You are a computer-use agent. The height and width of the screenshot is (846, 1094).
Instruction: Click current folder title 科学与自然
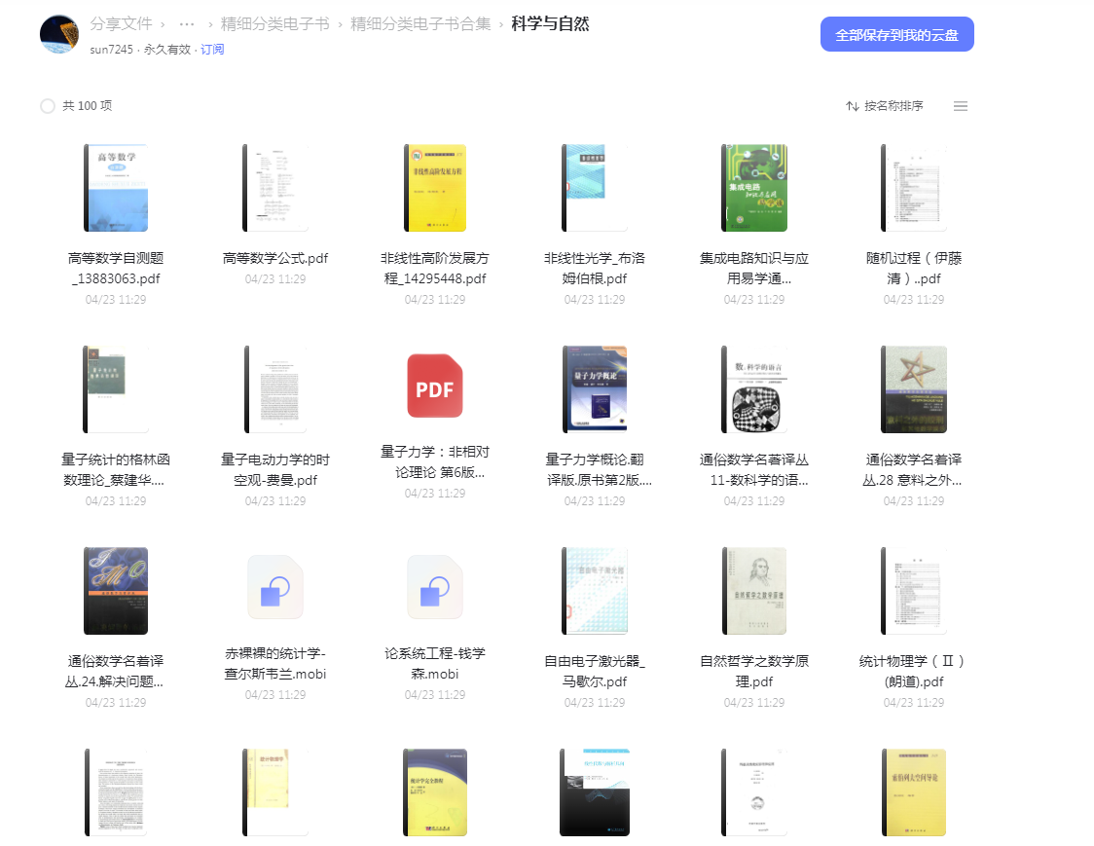[x=550, y=23]
